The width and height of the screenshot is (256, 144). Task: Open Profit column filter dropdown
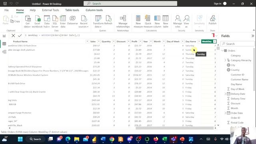[140, 42]
